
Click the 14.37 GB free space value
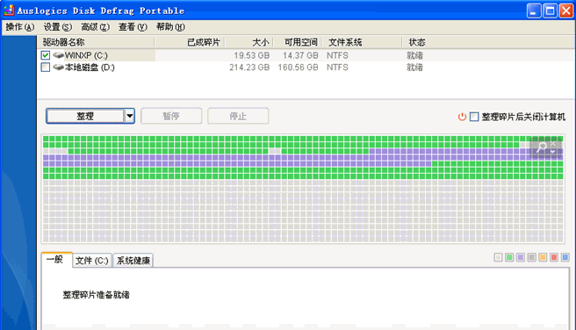pos(300,55)
